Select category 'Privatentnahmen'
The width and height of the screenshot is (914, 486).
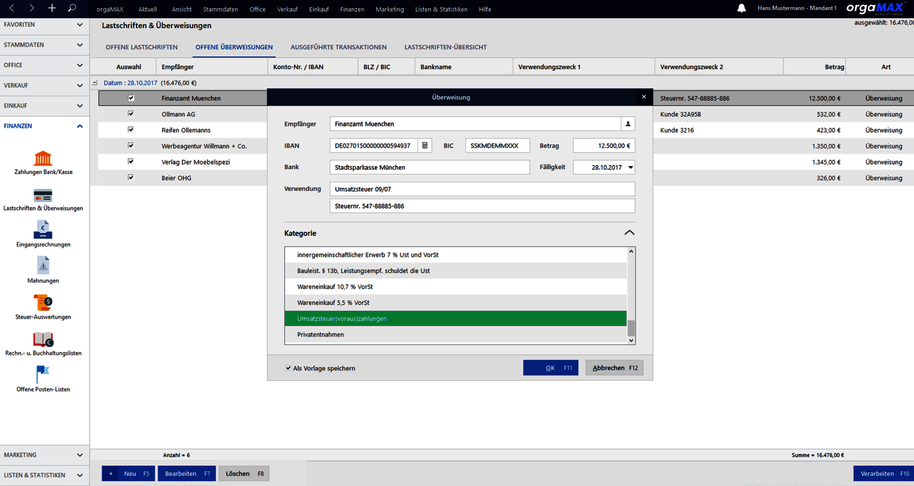456,334
